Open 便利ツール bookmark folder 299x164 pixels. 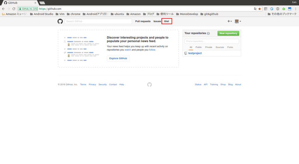tap(165, 14)
